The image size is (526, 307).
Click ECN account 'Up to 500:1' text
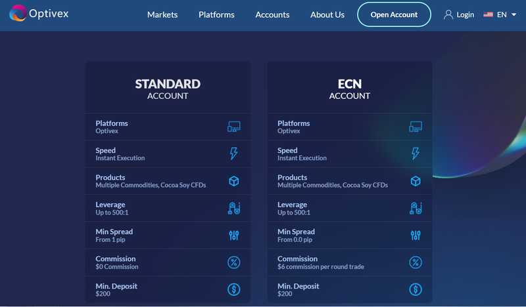[x=294, y=213]
